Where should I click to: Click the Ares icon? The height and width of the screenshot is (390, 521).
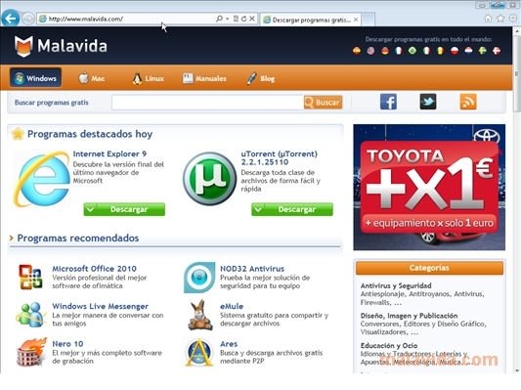click(199, 352)
